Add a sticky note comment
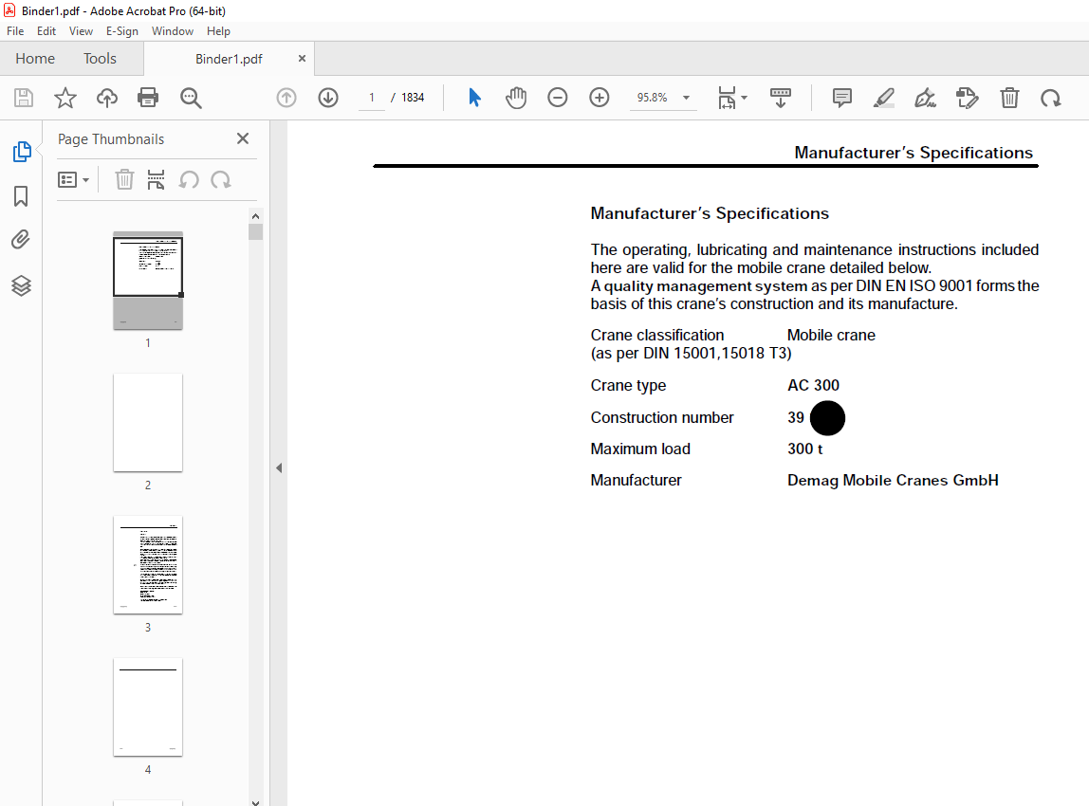 [x=841, y=98]
